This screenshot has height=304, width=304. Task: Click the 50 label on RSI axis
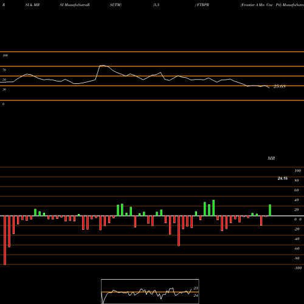coord(4,80)
